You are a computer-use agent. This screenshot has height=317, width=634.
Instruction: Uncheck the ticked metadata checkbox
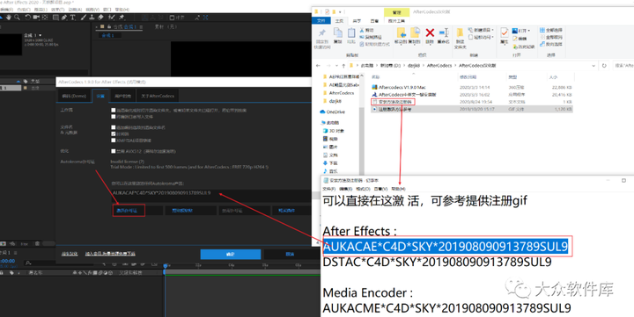point(114,133)
